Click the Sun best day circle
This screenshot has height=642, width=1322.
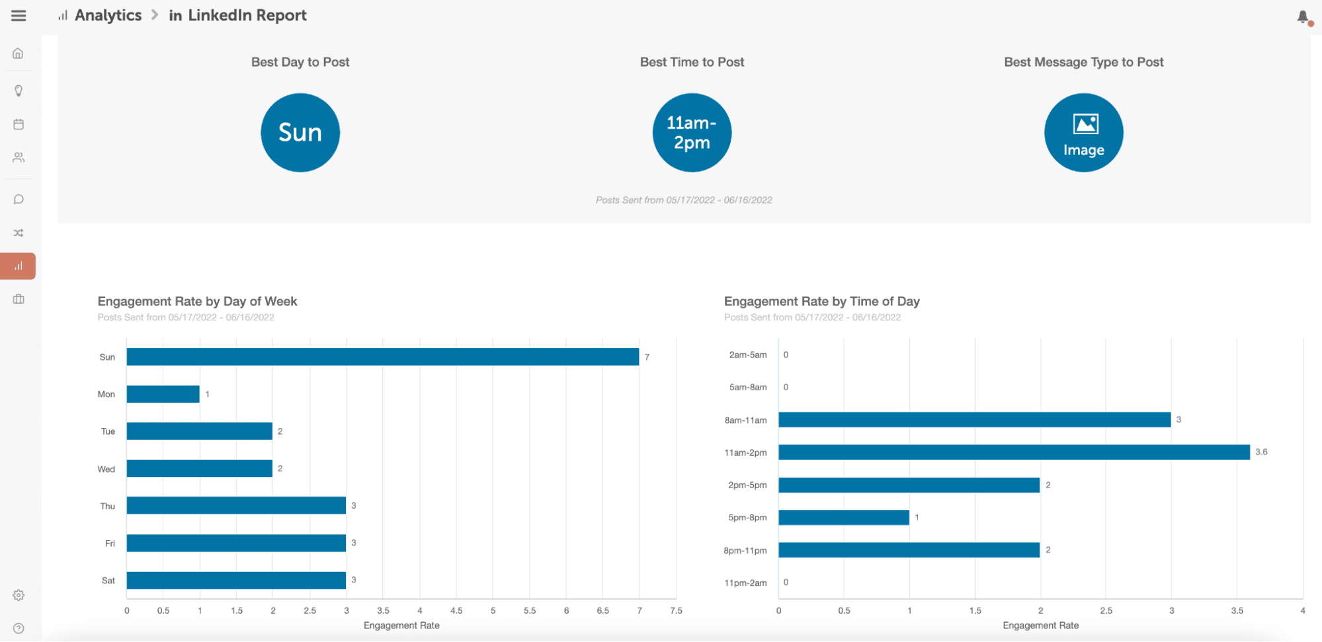pyautogui.click(x=300, y=132)
